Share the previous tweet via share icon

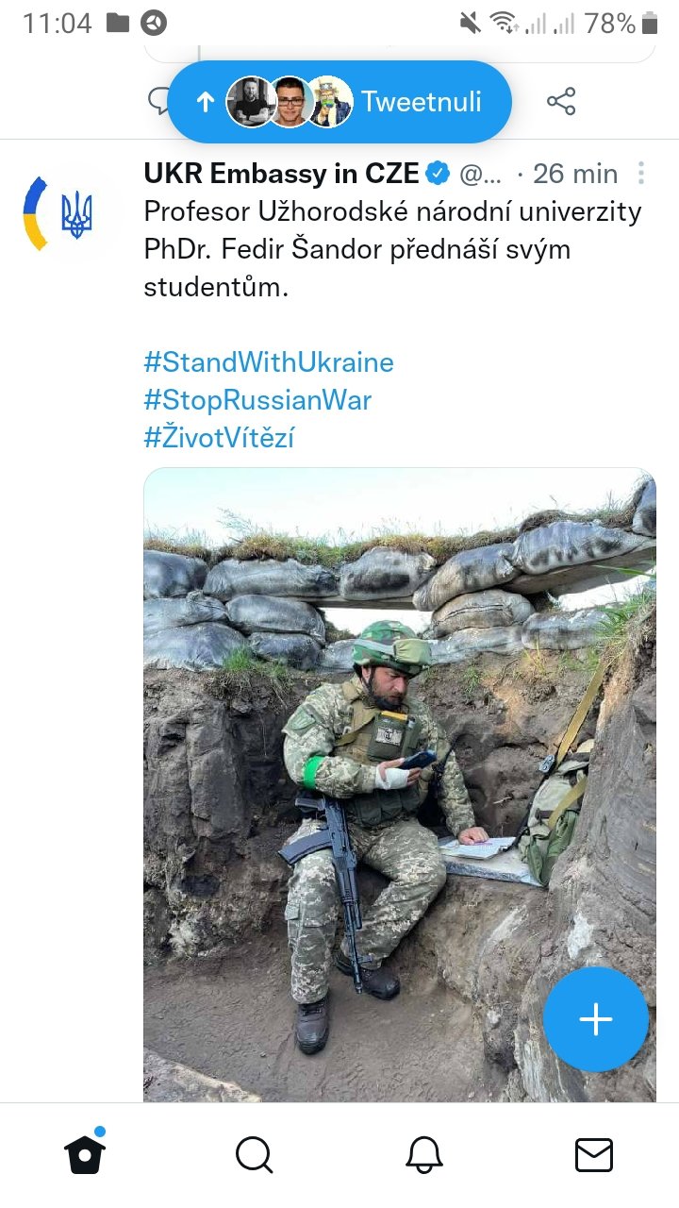click(x=561, y=102)
